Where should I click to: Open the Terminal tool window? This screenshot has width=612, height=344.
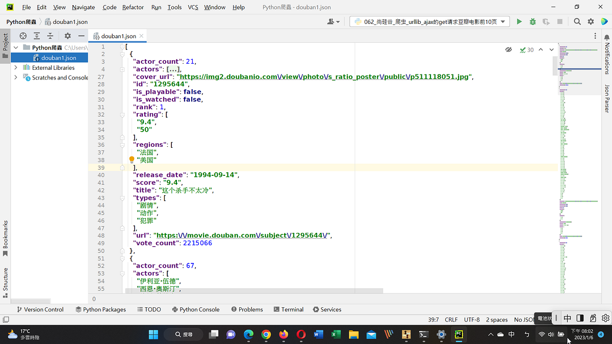289,309
